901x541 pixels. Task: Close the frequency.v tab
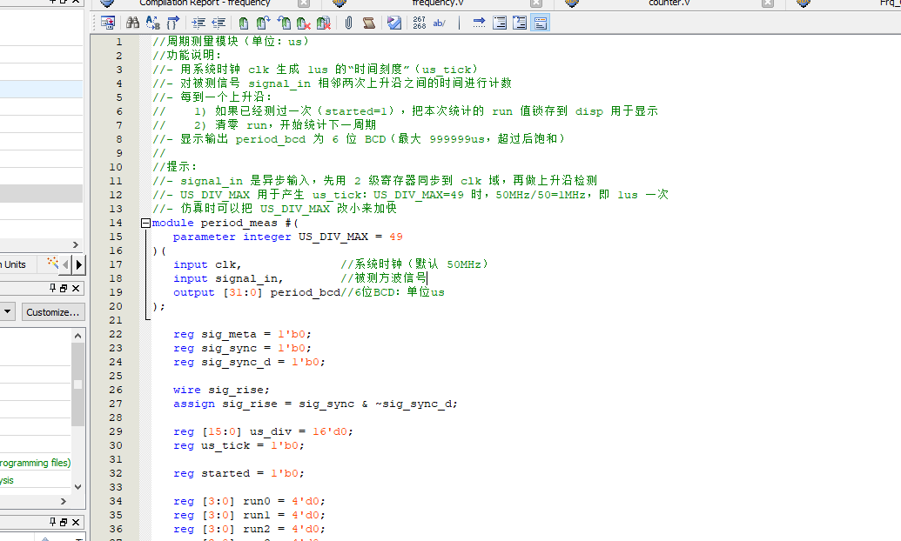[536, 3]
